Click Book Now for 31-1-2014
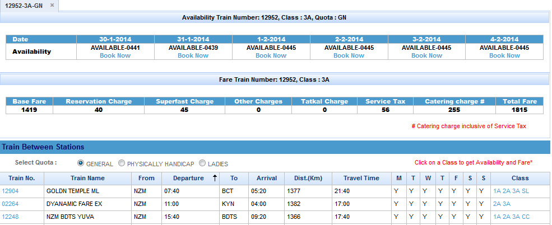This screenshot has height=225, width=552. click(193, 55)
